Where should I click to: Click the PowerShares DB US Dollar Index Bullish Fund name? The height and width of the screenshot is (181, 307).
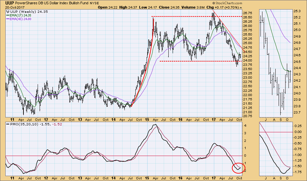pos(52,3)
